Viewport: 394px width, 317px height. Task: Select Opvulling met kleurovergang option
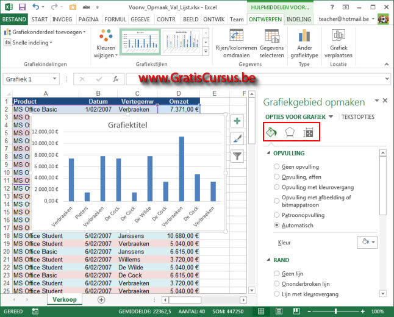[x=276, y=187]
